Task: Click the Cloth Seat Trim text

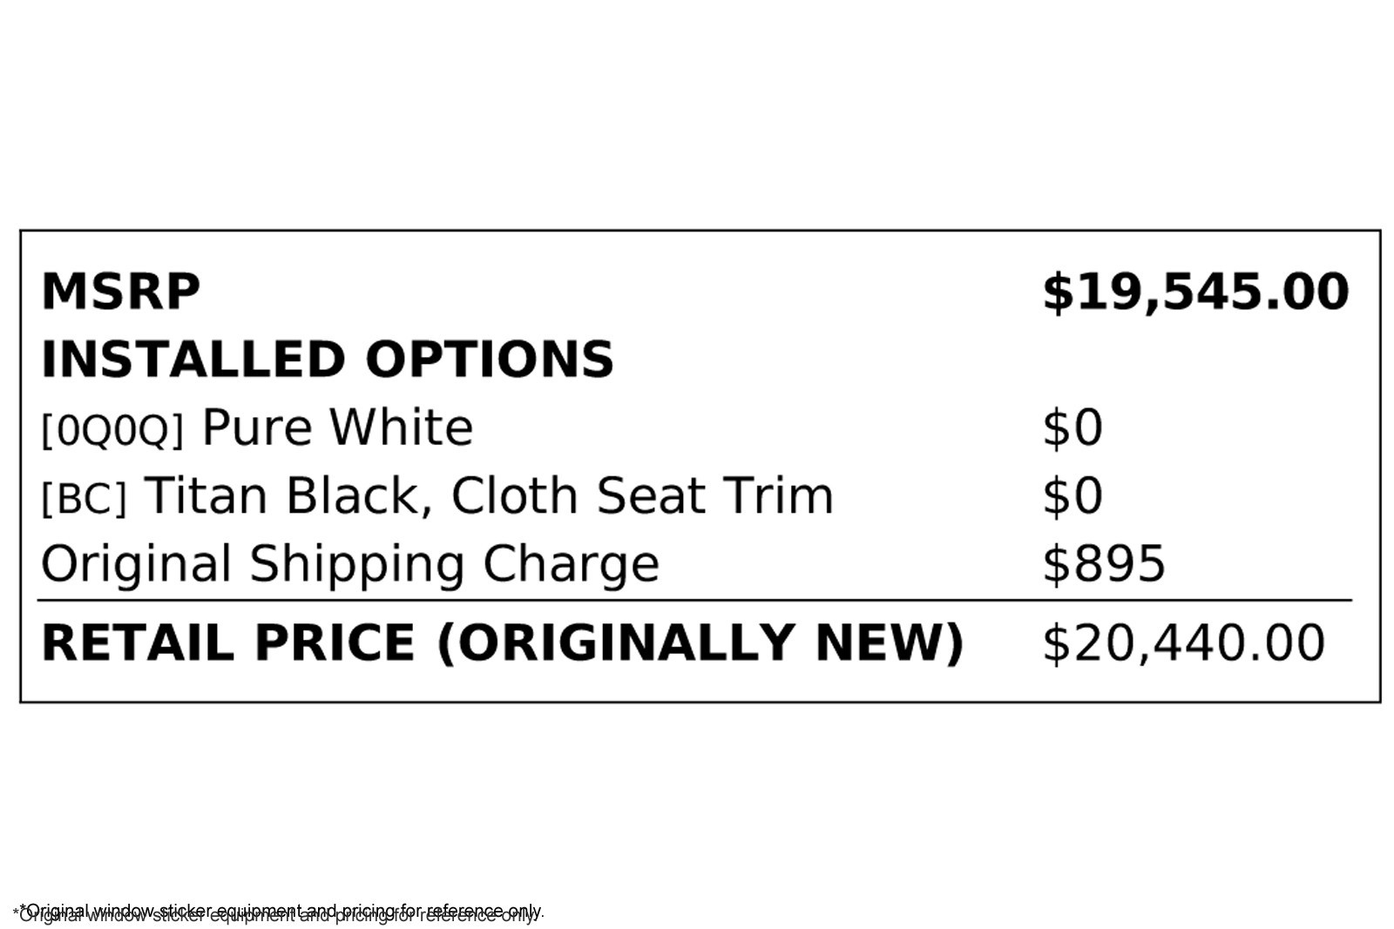Action: tap(642, 496)
